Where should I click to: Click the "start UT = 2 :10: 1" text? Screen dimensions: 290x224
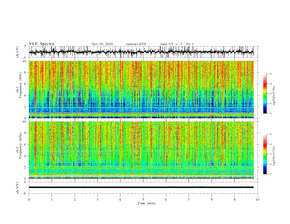pos(177,44)
